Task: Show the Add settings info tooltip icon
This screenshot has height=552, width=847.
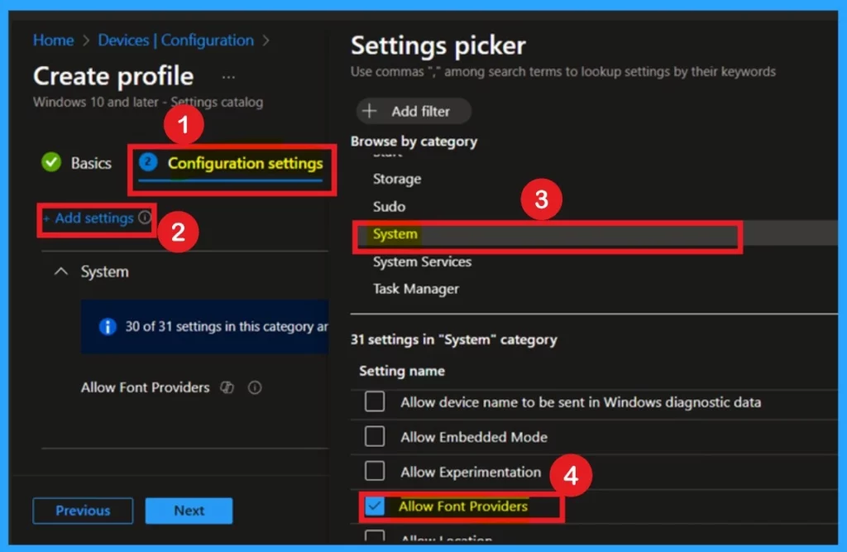Action: (x=144, y=218)
